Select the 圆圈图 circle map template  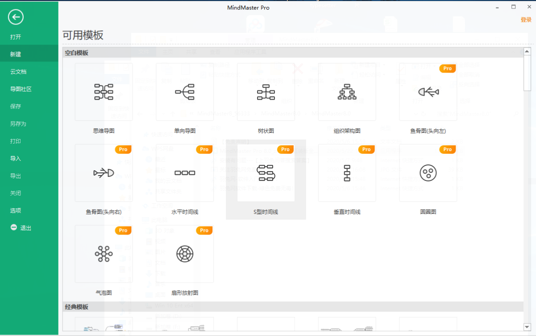[x=428, y=173]
